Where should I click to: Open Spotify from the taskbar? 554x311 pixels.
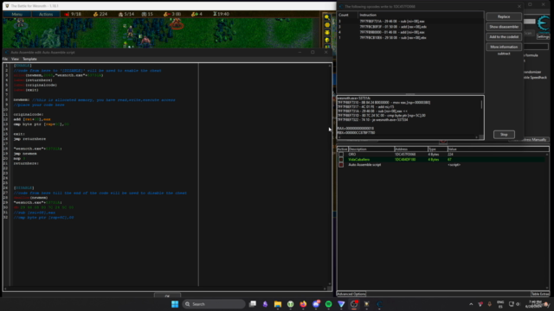(328, 304)
